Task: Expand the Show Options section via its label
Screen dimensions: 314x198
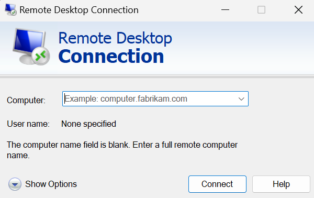Action: [51, 184]
